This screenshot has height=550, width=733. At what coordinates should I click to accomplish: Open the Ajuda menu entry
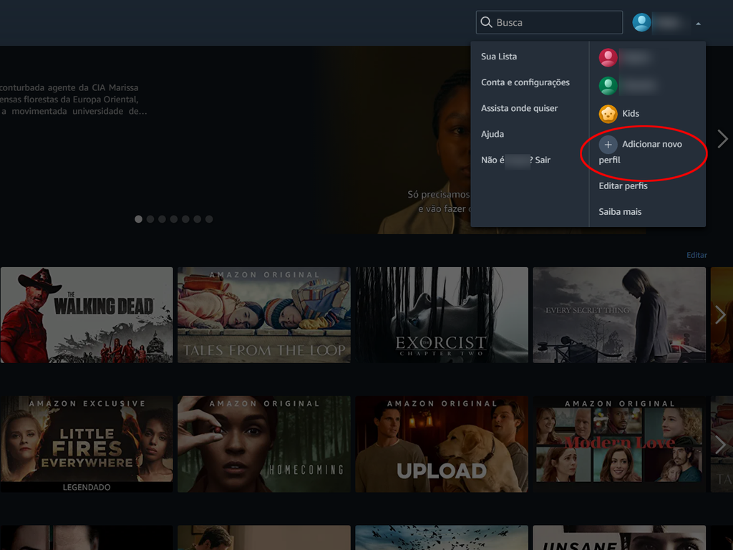(492, 134)
